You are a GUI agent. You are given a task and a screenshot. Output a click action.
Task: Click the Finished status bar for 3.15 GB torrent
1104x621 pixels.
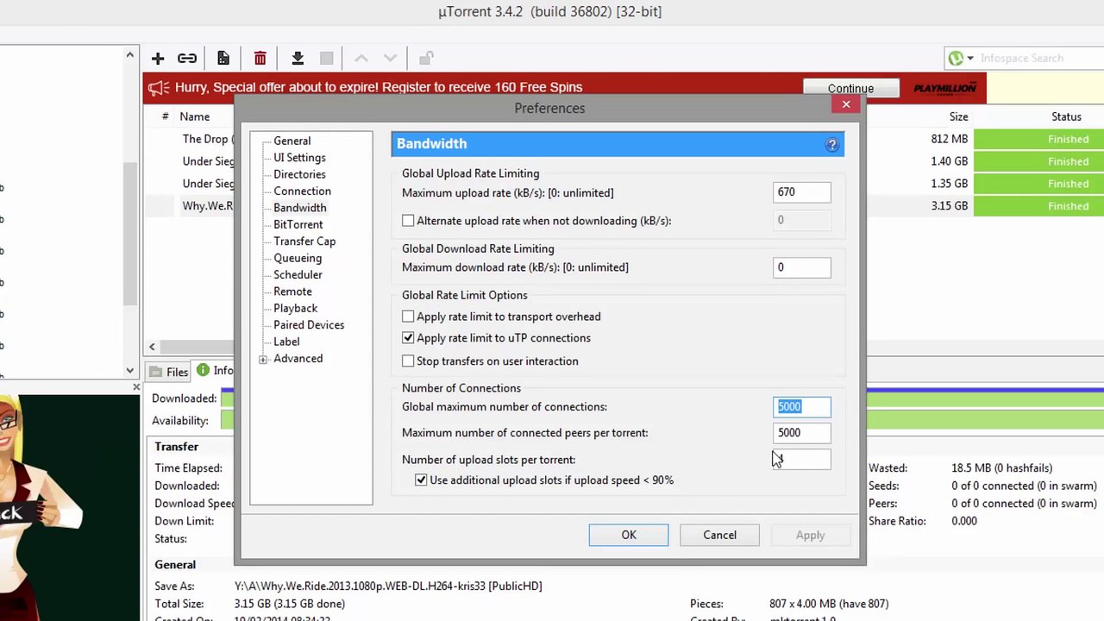(1038, 206)
